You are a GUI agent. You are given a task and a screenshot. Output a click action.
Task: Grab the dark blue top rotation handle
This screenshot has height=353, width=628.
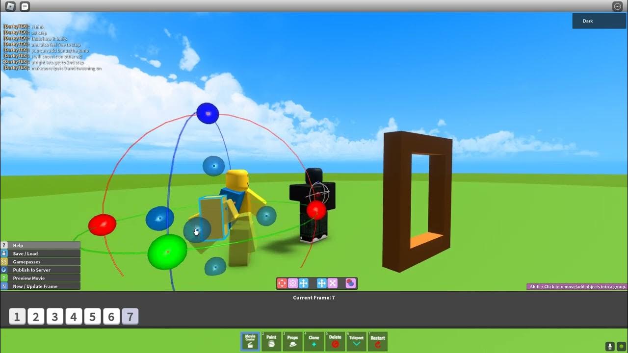pyautogui.click(x=208, y=113)
